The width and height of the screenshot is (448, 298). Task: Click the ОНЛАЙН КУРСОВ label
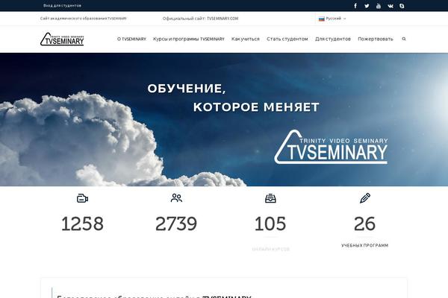270,250
